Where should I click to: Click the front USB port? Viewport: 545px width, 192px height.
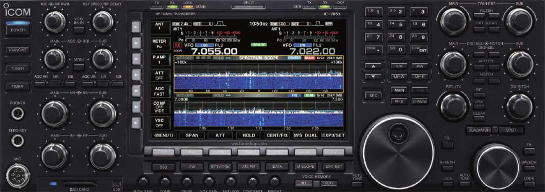[116, 183]
